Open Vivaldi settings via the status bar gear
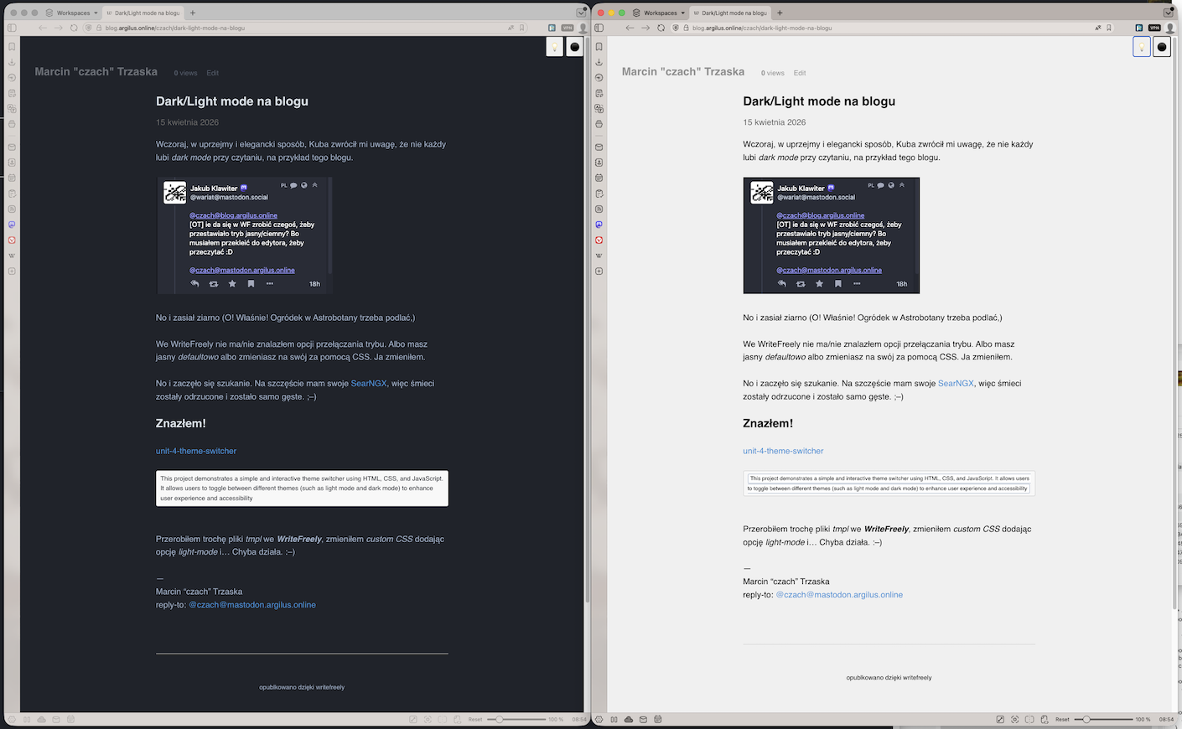The image size is (1182, 729). click(x=12, y=719)
